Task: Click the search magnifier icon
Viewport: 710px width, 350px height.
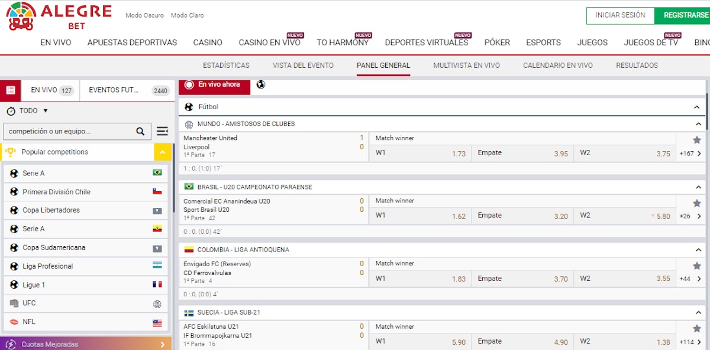Action: [x=140, y=132]
